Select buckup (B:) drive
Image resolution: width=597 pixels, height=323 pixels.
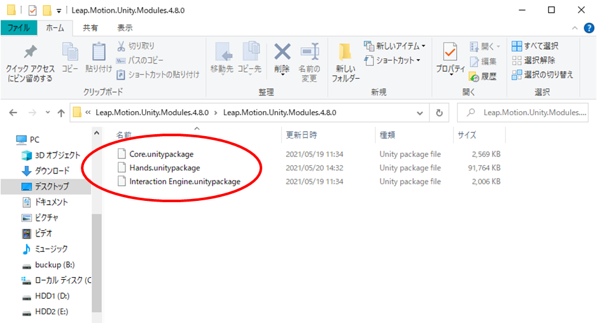coord(48,265)
